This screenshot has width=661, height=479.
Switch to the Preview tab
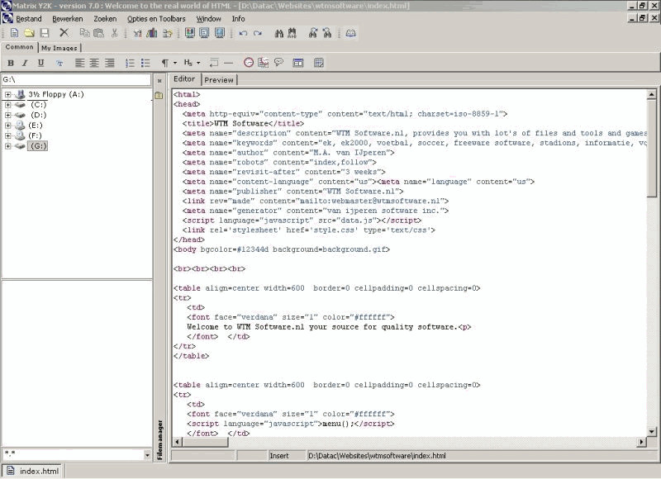[219, 80]
